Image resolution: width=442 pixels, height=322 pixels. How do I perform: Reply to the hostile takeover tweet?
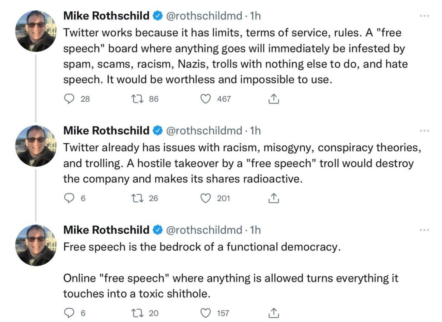click(x=69, y=198)
